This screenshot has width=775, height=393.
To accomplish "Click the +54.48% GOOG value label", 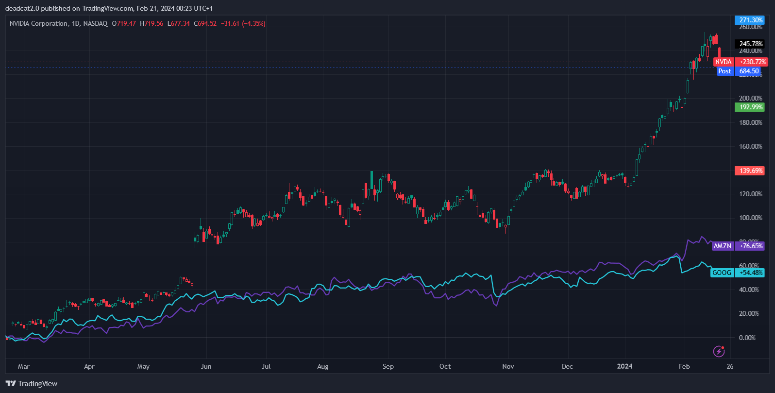I will [x=750, y=273].
